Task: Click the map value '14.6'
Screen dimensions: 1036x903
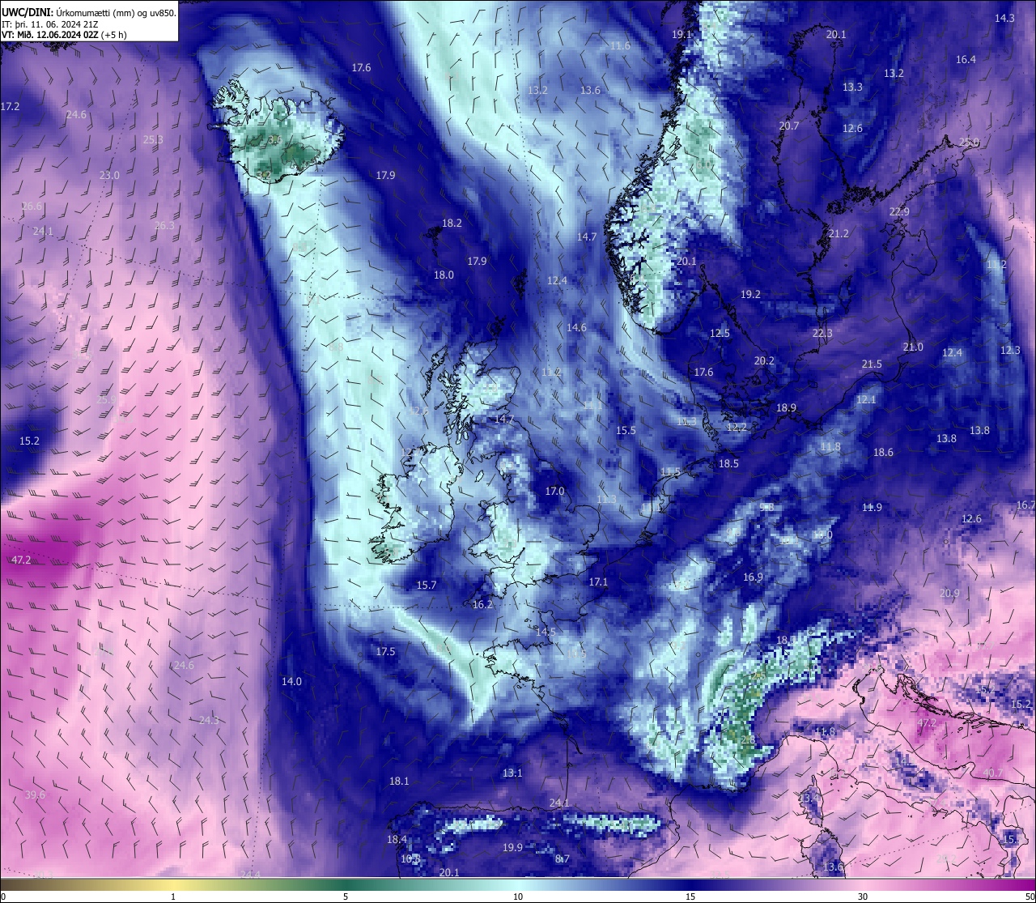Action: point(576,327)
